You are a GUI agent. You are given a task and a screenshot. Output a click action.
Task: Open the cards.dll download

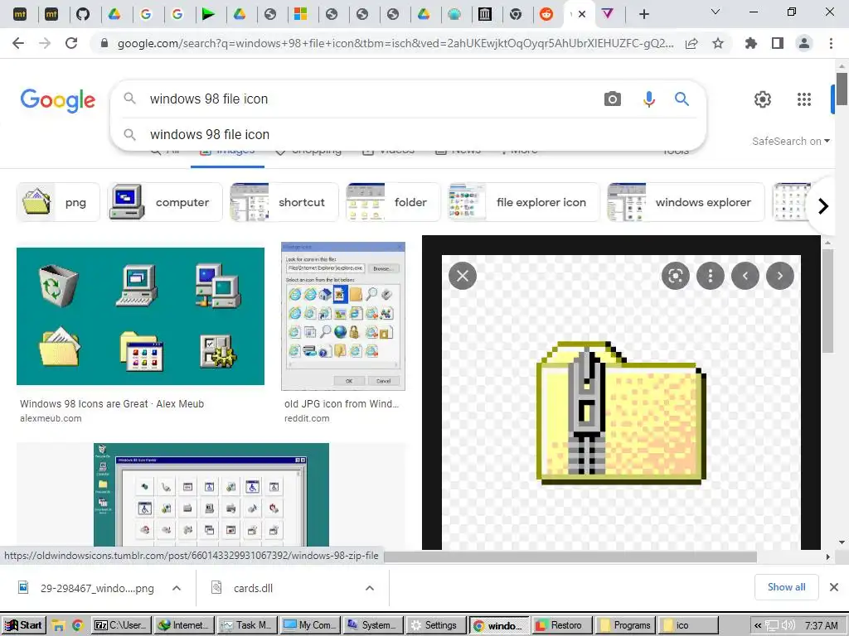(243, 588)
